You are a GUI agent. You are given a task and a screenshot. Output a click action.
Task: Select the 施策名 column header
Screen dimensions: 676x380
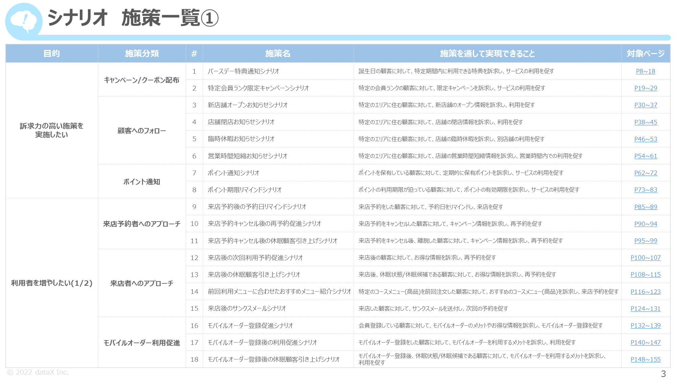pyautogui.click(x=278, y=54)
